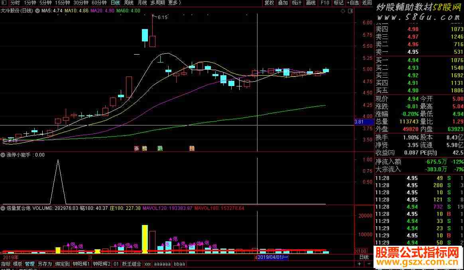Click the 标记 mark button
464x270 pixels.
[x=338, y=3]
